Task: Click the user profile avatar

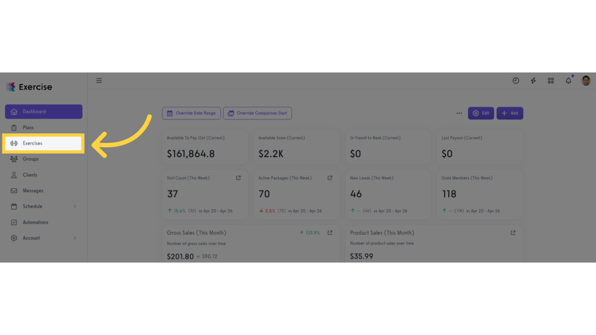Action: pyautogui.click(x=586, y=81)
